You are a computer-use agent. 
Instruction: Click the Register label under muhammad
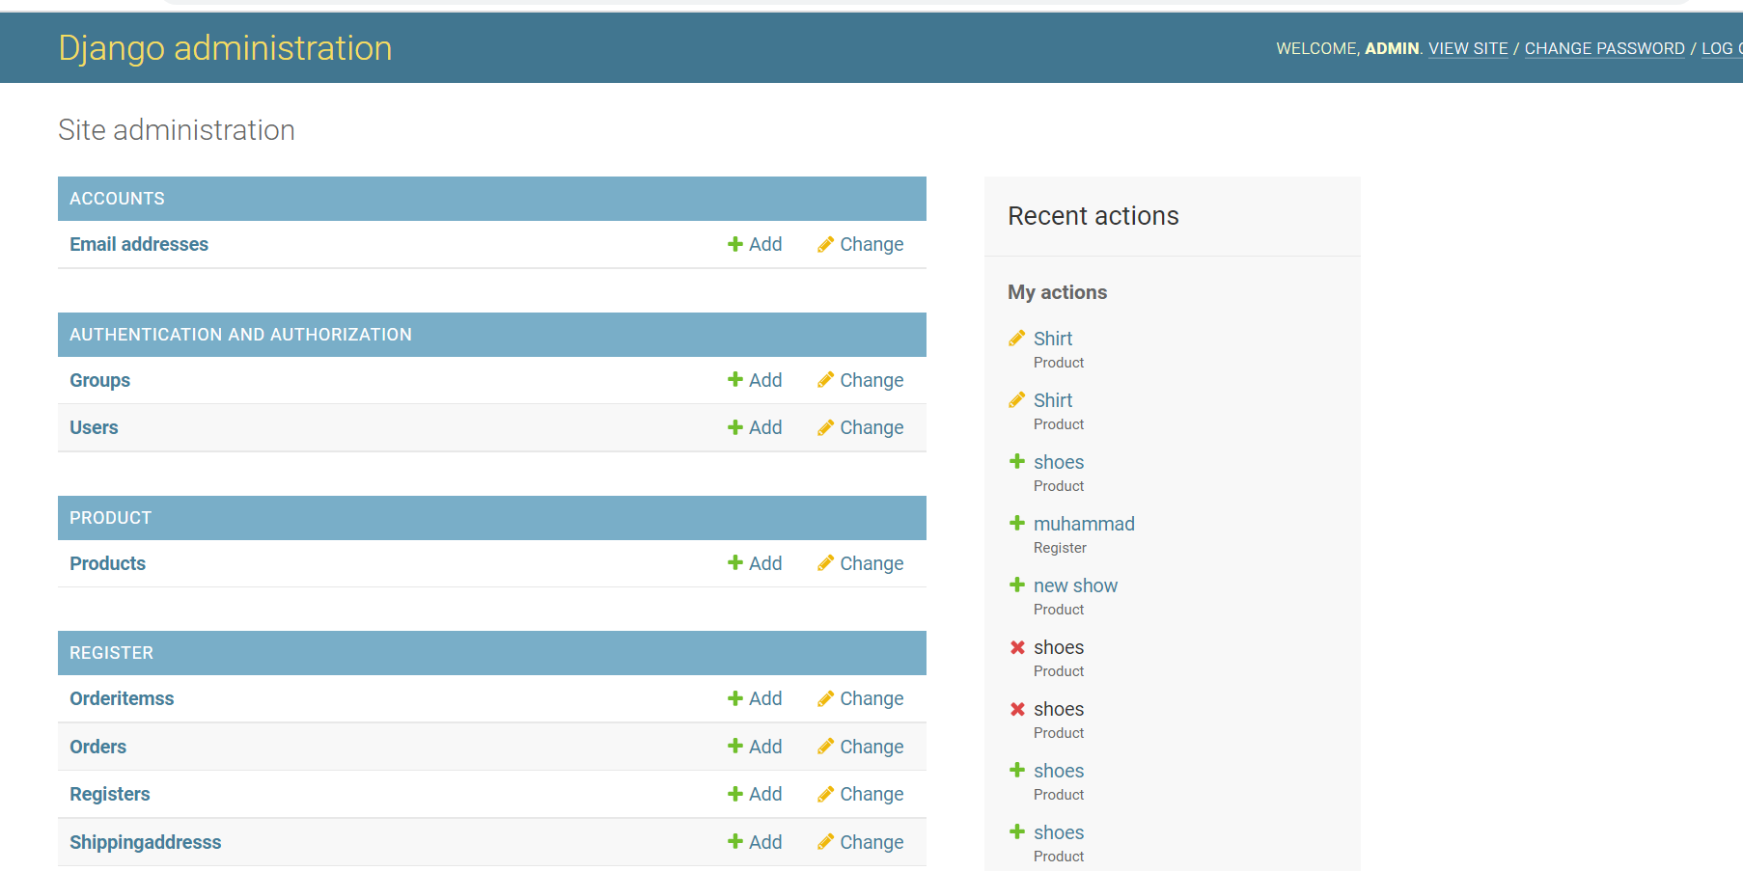click(x=1060, y=548)
